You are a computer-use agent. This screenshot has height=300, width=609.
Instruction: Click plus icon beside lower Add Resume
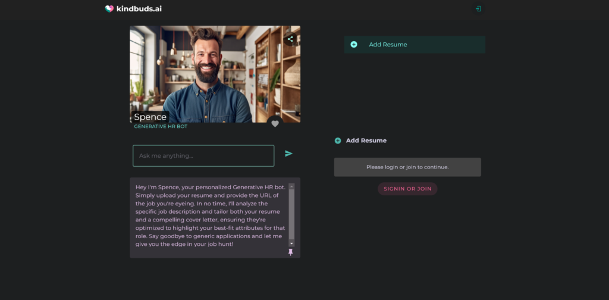click(x=338, y=140)
